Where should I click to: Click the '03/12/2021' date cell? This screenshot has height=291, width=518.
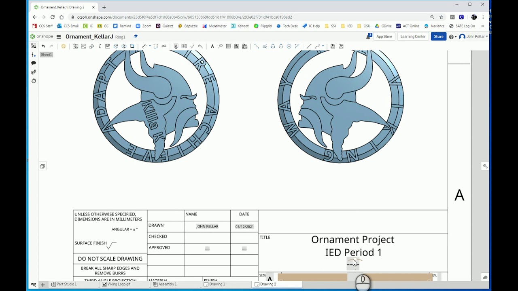point(244,227)
